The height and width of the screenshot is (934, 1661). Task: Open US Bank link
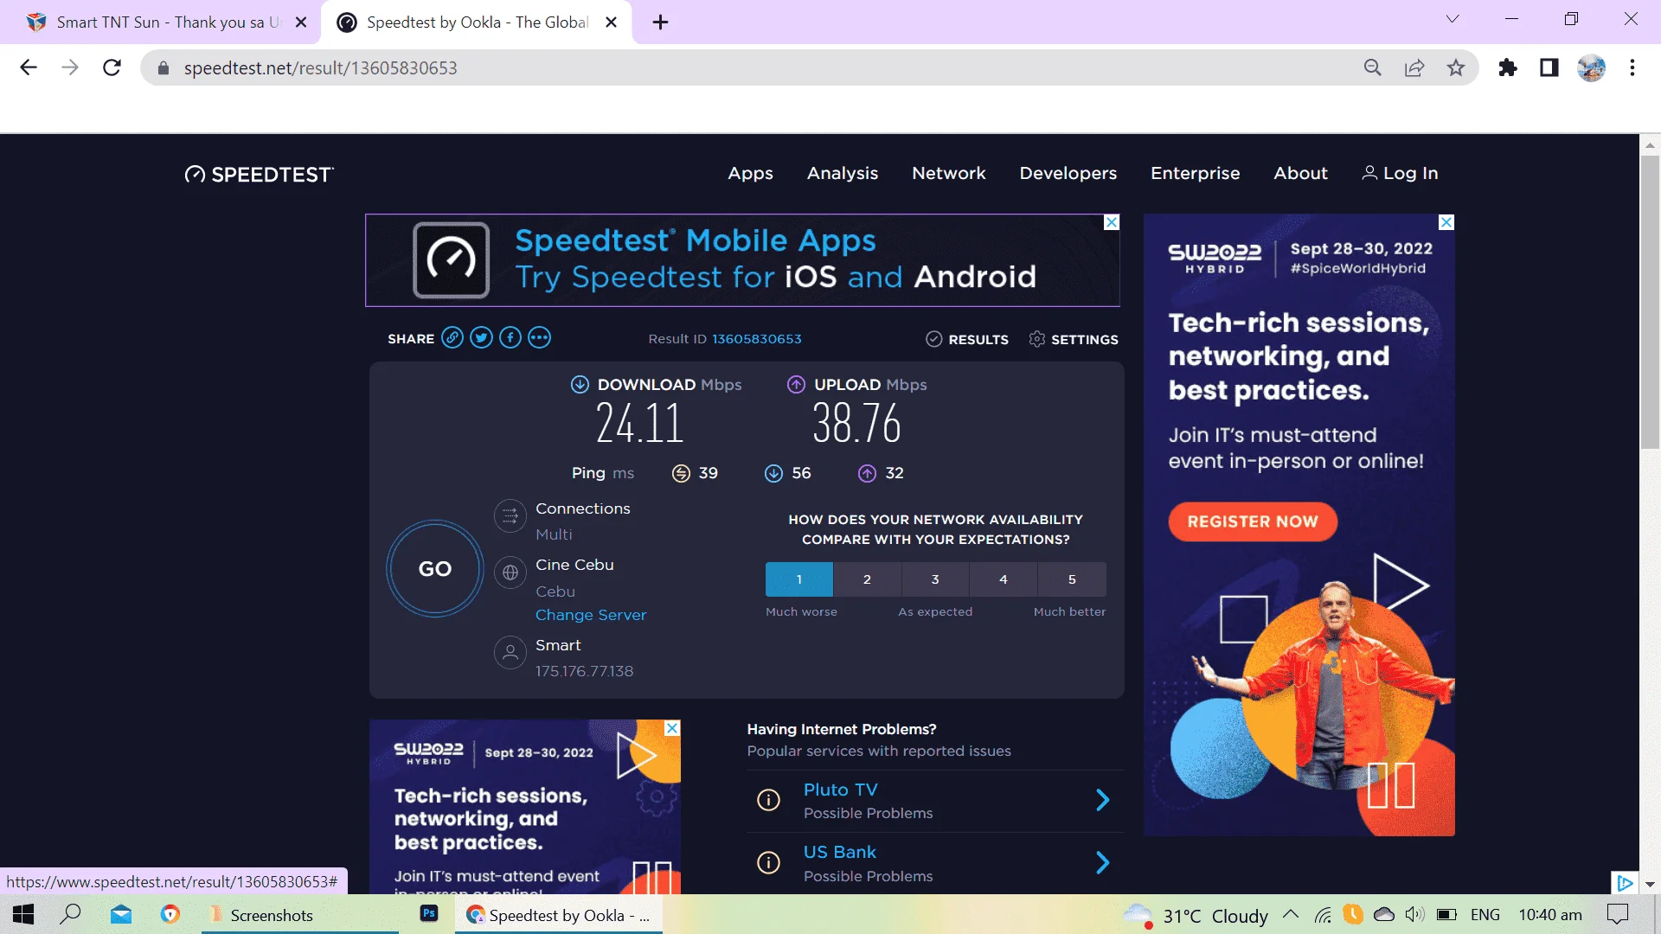839,852
